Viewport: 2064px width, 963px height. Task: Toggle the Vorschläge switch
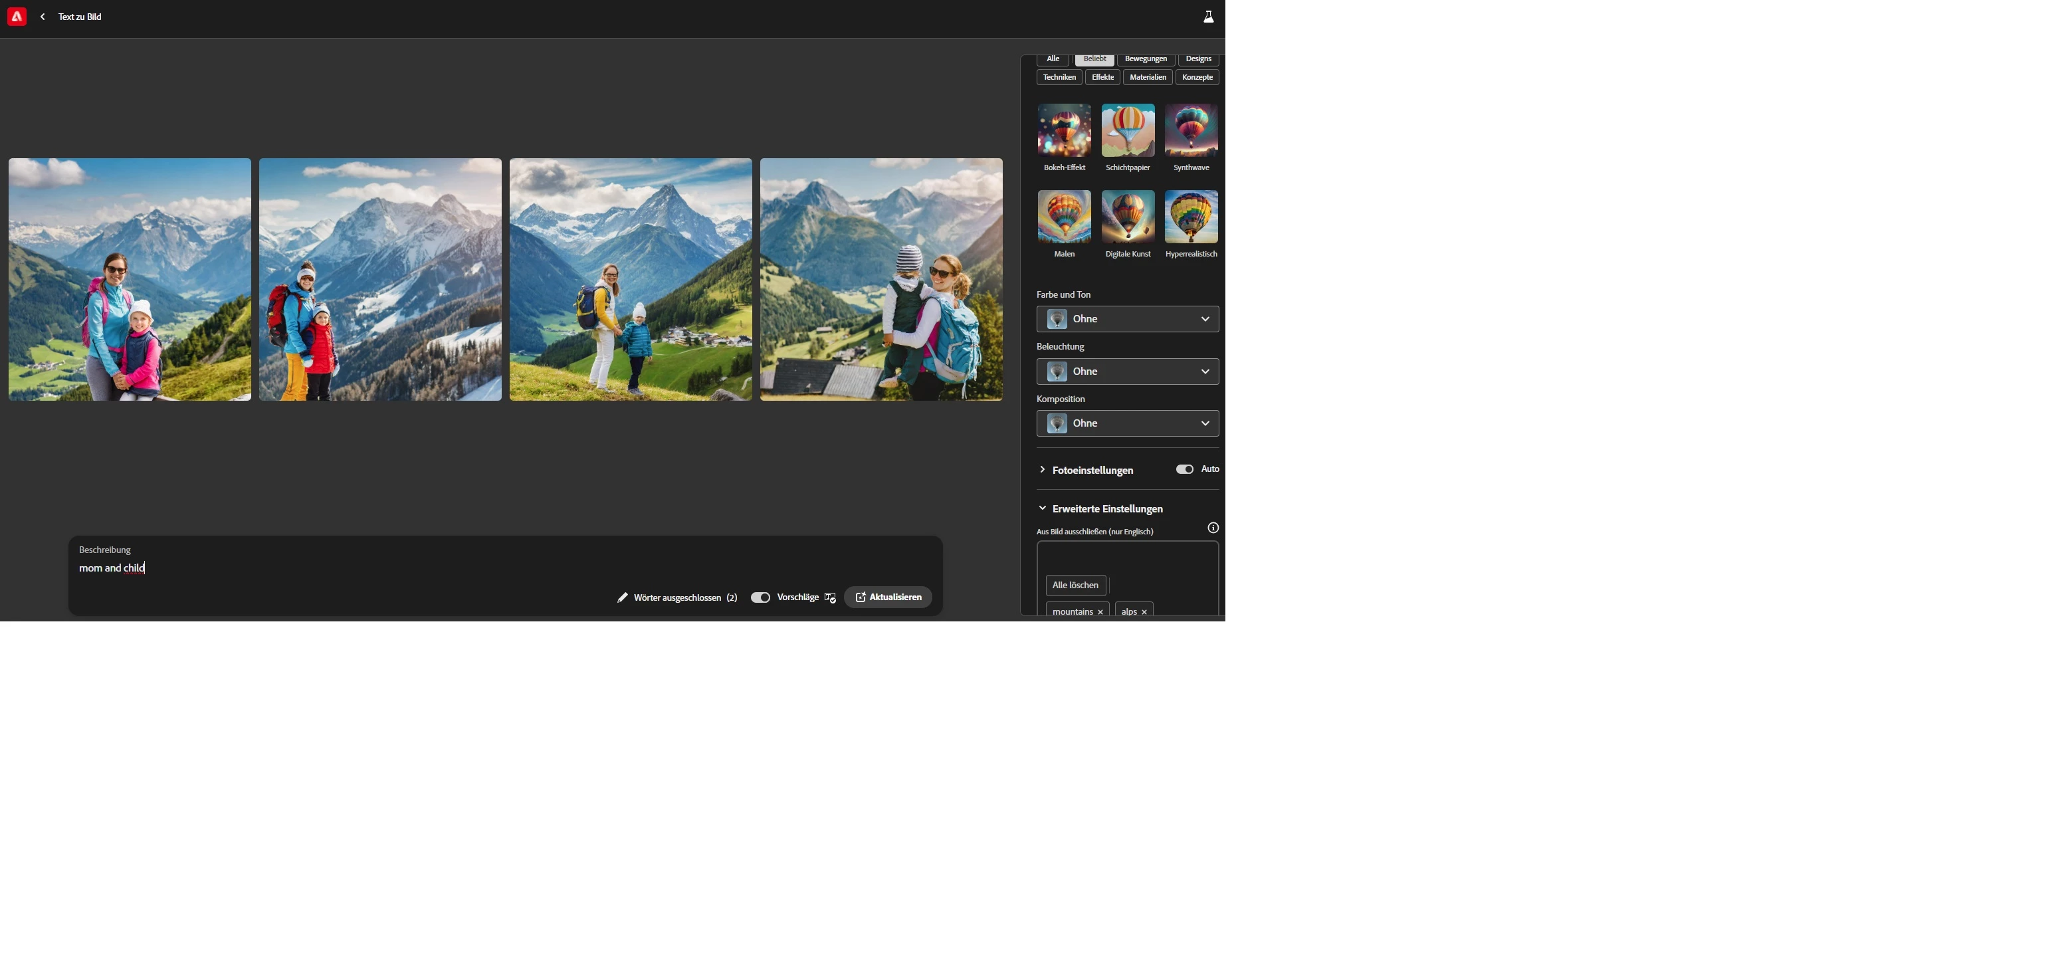(x=760, y=597)
